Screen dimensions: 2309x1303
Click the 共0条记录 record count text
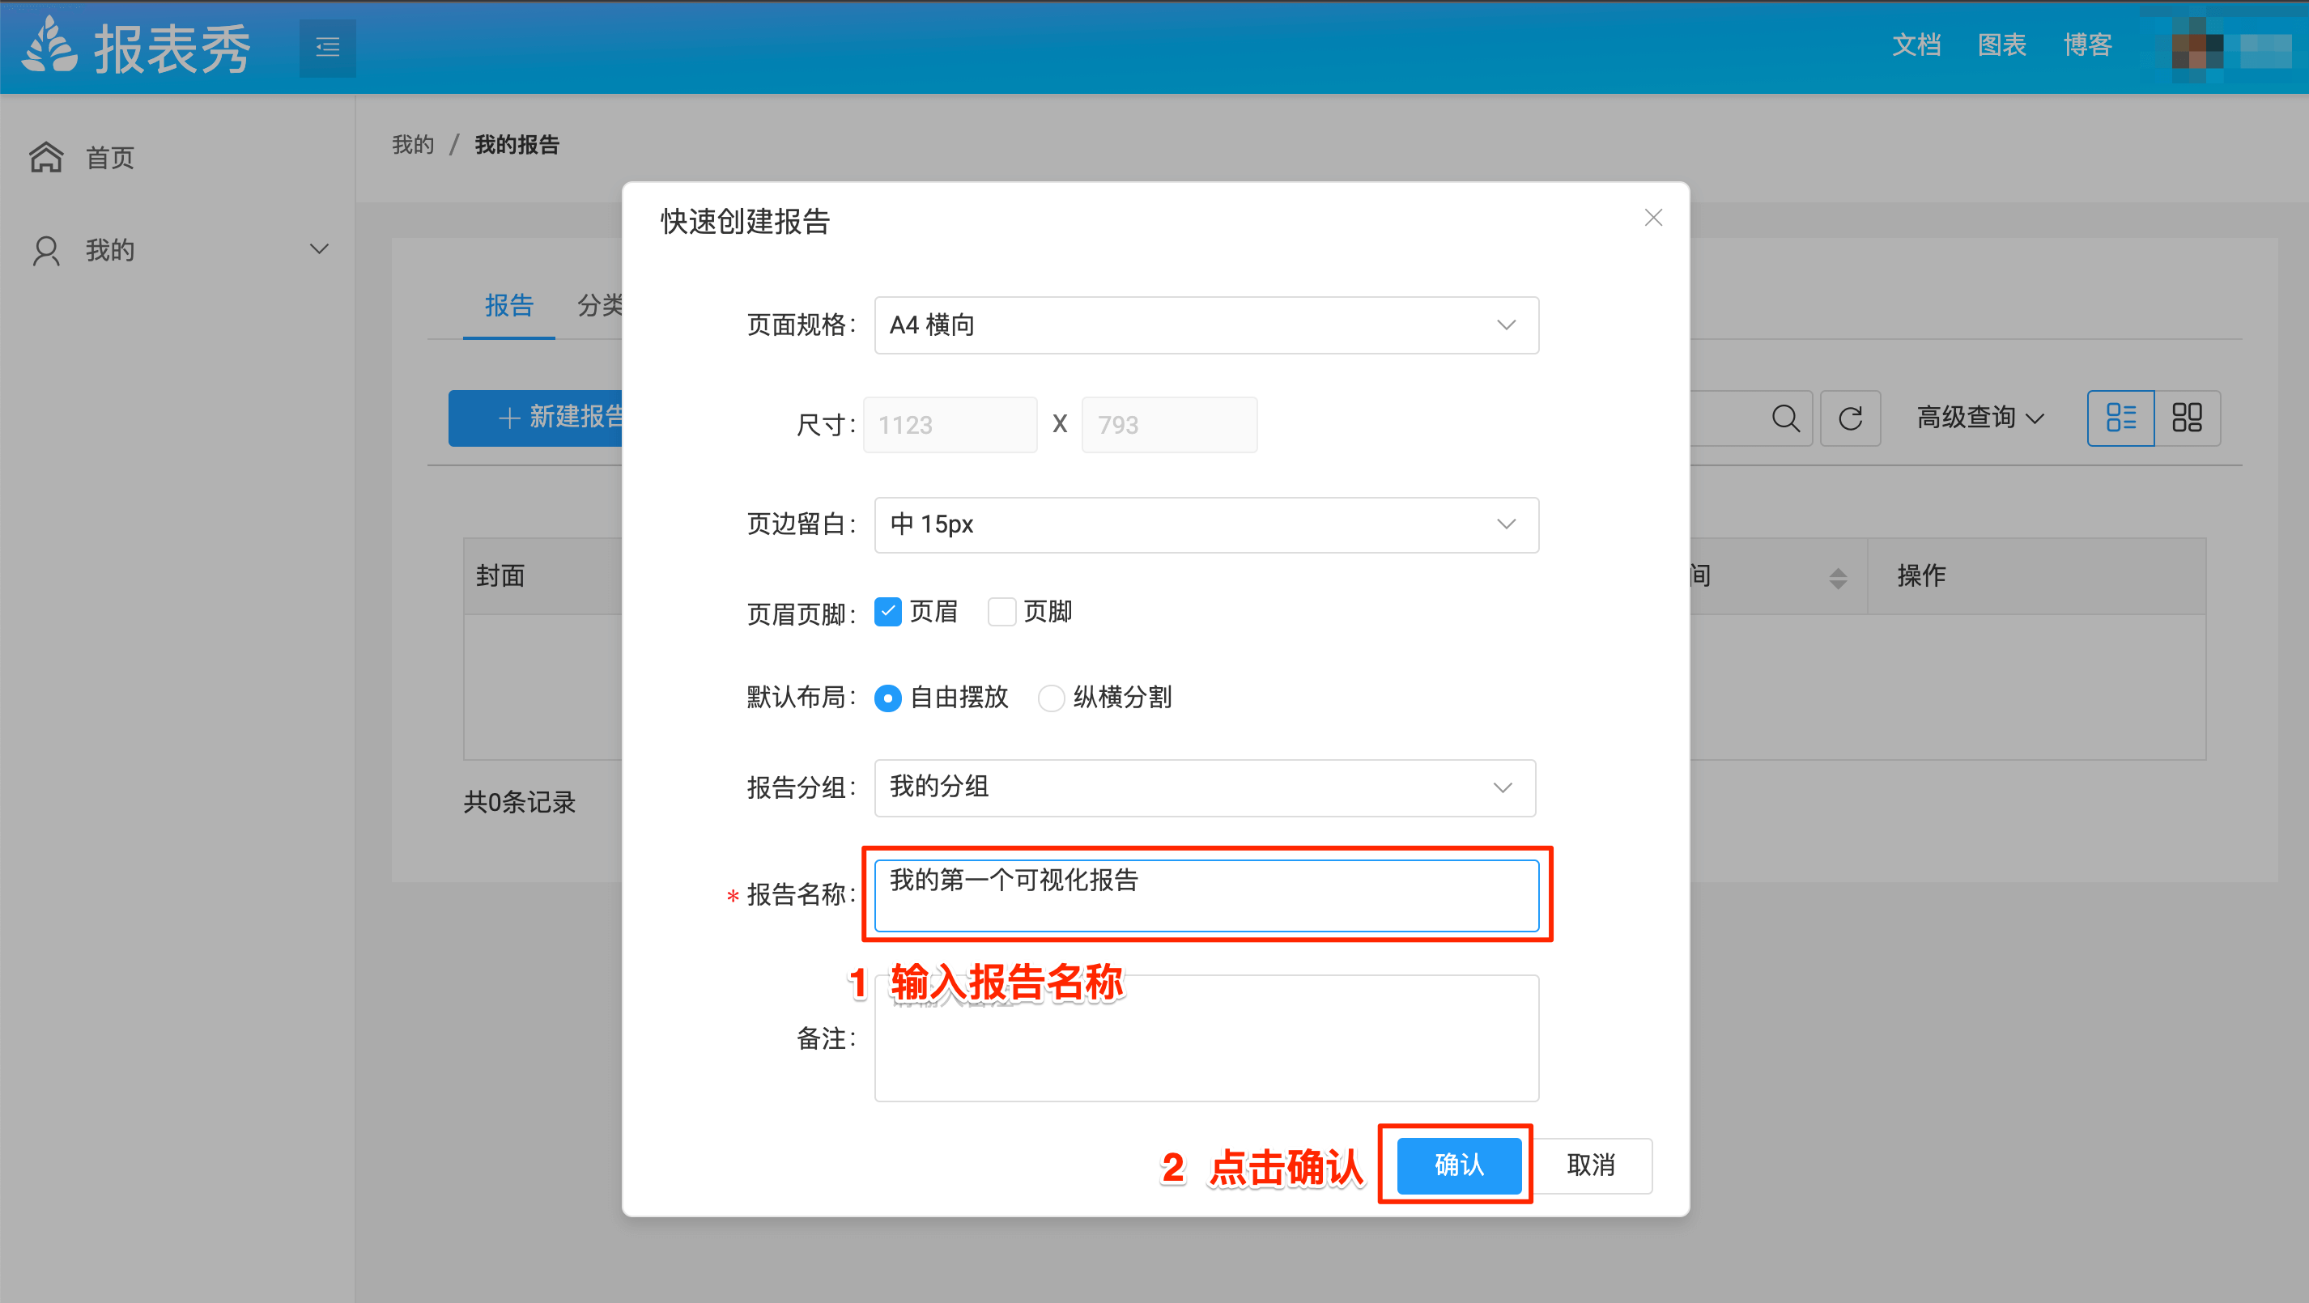(x=520, y=803)
